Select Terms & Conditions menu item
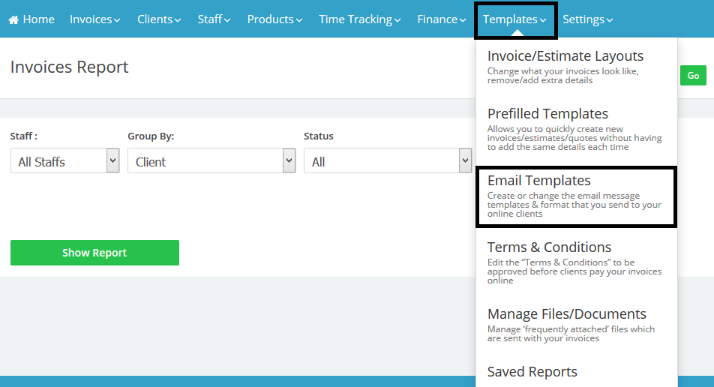 (x=549, y=247)
